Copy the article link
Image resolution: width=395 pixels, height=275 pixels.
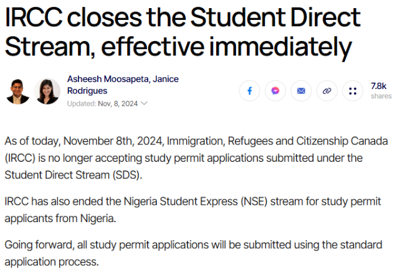tap(326, 91)
